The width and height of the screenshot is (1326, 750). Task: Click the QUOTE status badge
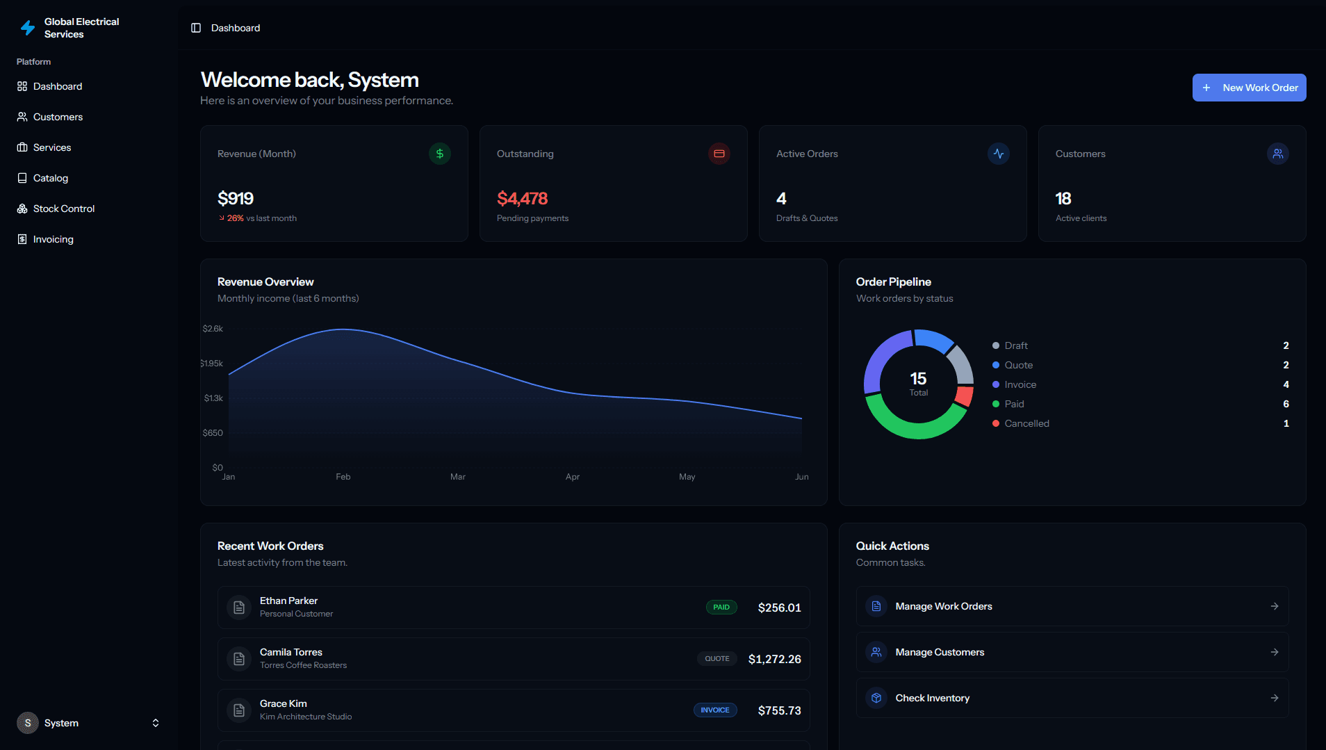717,658
